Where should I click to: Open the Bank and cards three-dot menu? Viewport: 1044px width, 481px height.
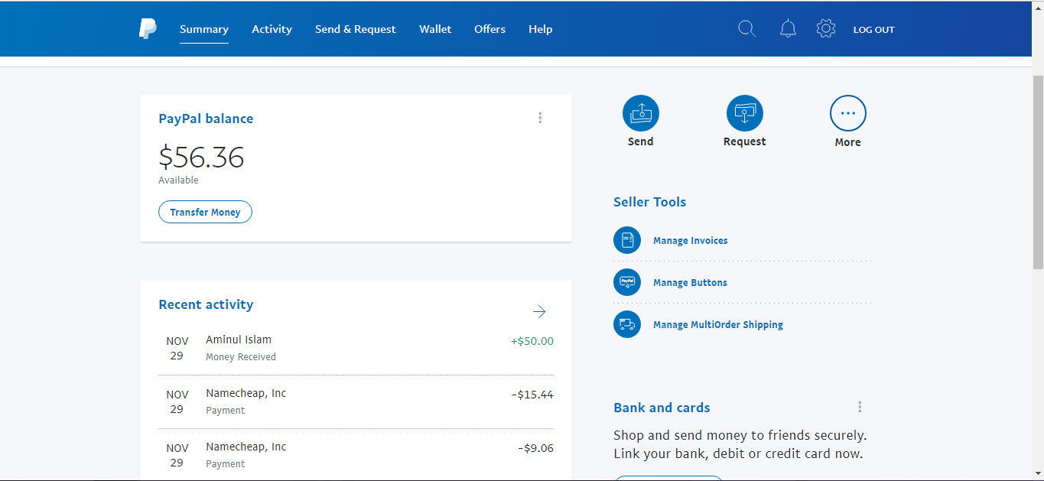tap(860, 407)
